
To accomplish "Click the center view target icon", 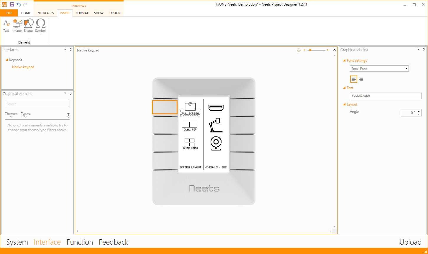I will click(x=299, y=50).
